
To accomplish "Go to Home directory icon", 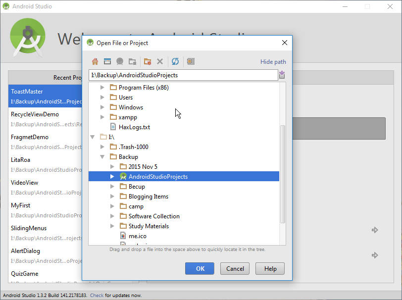I will 95,61.
